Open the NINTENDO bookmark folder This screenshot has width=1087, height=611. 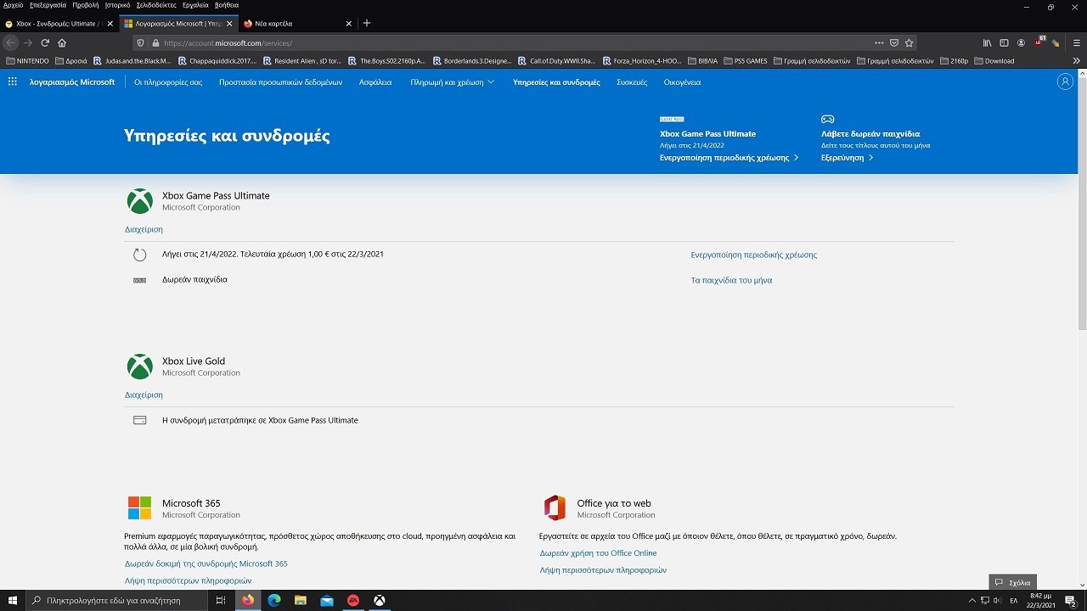click(x=27, y=61)
